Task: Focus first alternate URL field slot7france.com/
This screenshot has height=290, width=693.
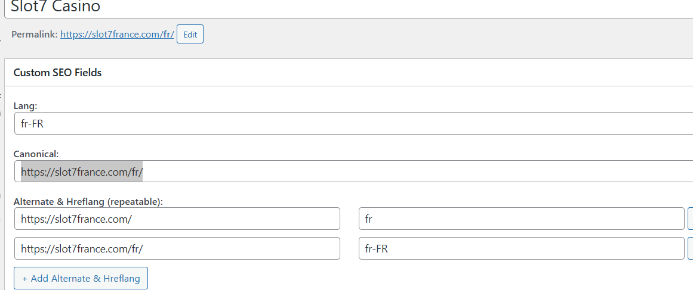Action: pyautogui.click(x=177, y=219)
